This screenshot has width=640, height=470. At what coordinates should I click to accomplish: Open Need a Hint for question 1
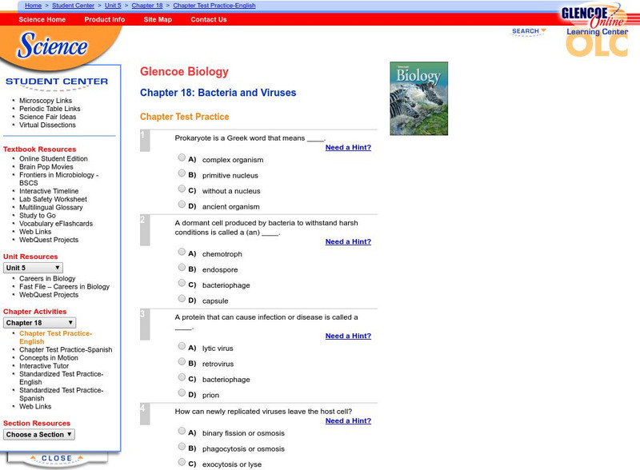pos(348,147)
